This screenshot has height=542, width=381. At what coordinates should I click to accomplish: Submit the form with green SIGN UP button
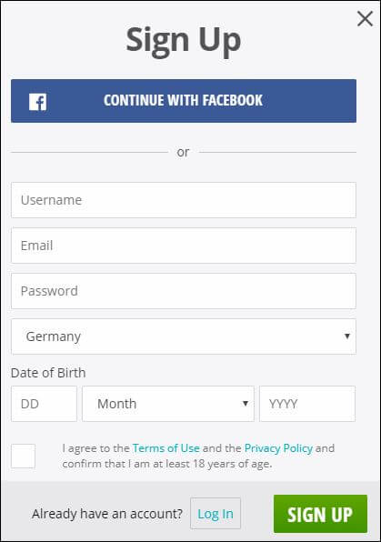click(320, 514)
